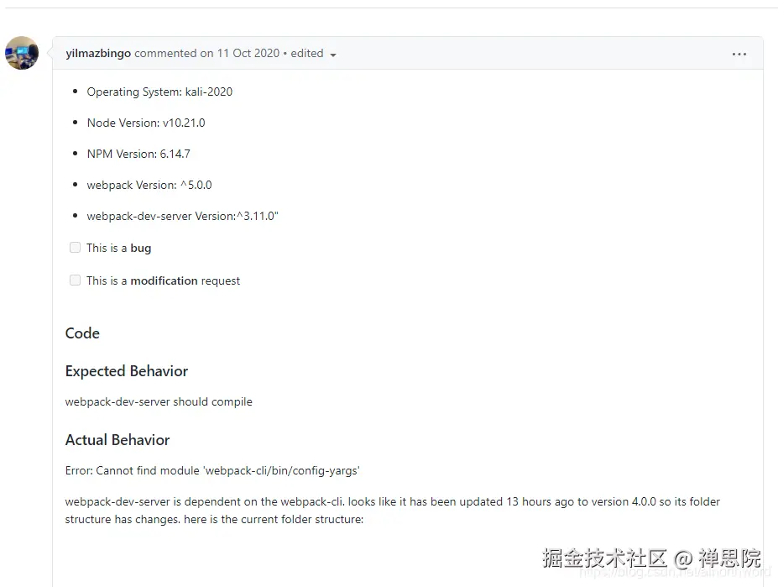
Task: Open yilmazbingo's profile avatar
Action: click(x=22, y=53)
